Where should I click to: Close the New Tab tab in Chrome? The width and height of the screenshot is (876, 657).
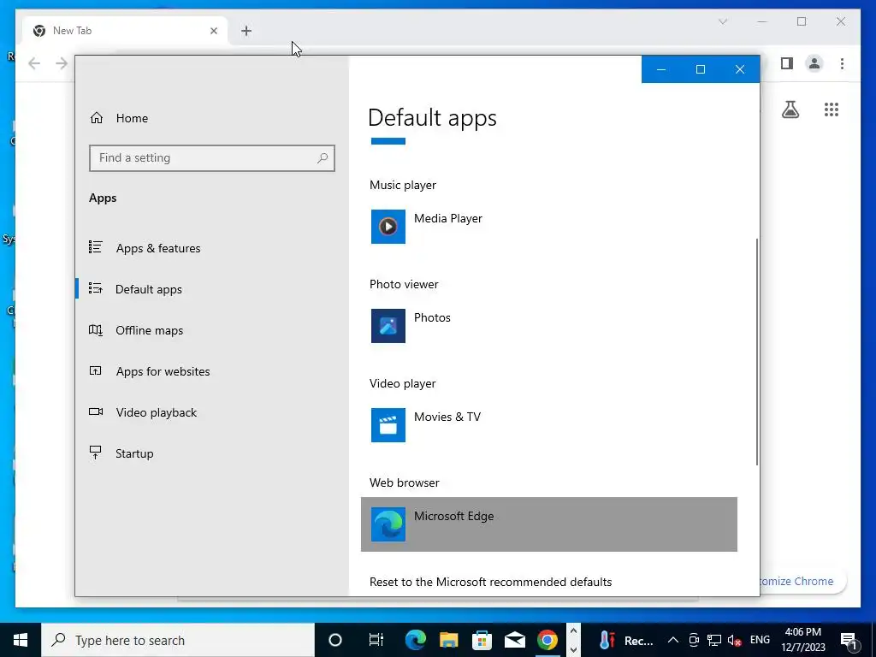213,31
